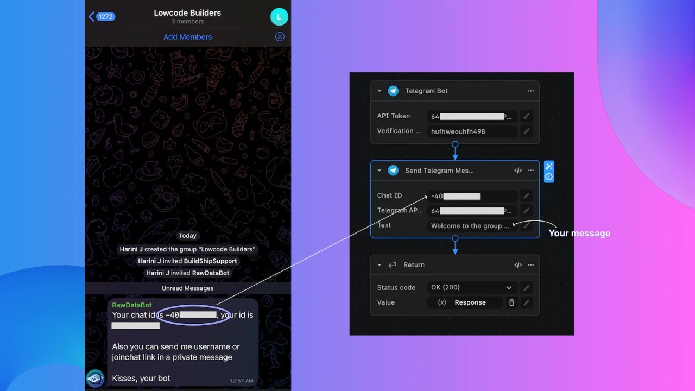Click the magic wand AI icon
695x391 pixels.
[x=549, y=166]
